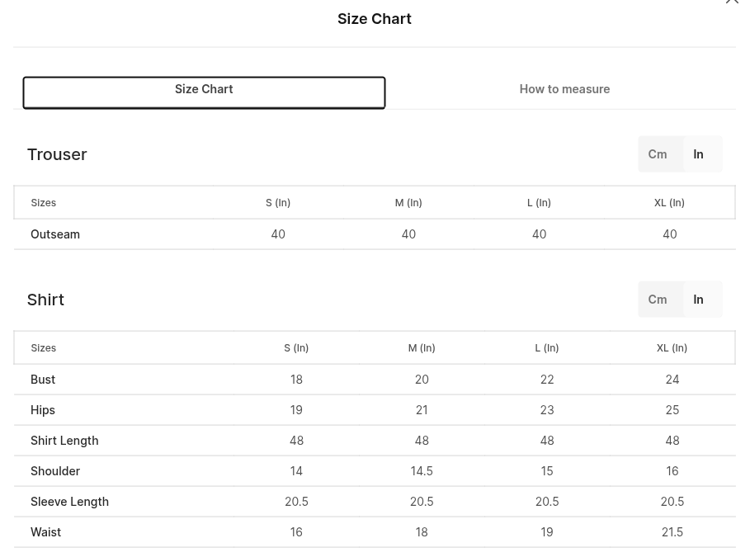Switch Shirt chart units to Cm
Image resolution: width=750 pixels, height=557 pixels.
pyautogui.click(x=658, y=299)
